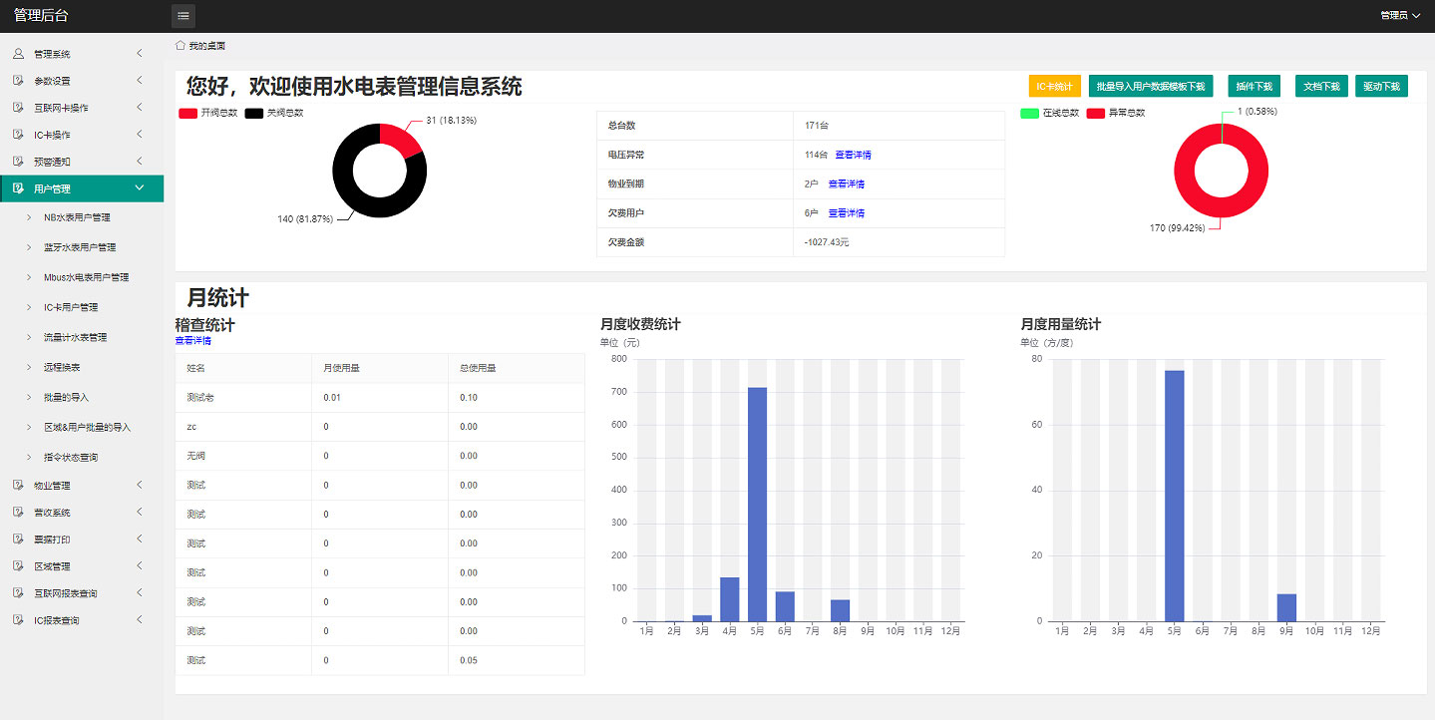Image resolution: width=1435 pixels, height=720 pixels.
Task: Collapse the 用户管理 menu chevron
Action: coord(139,188)
